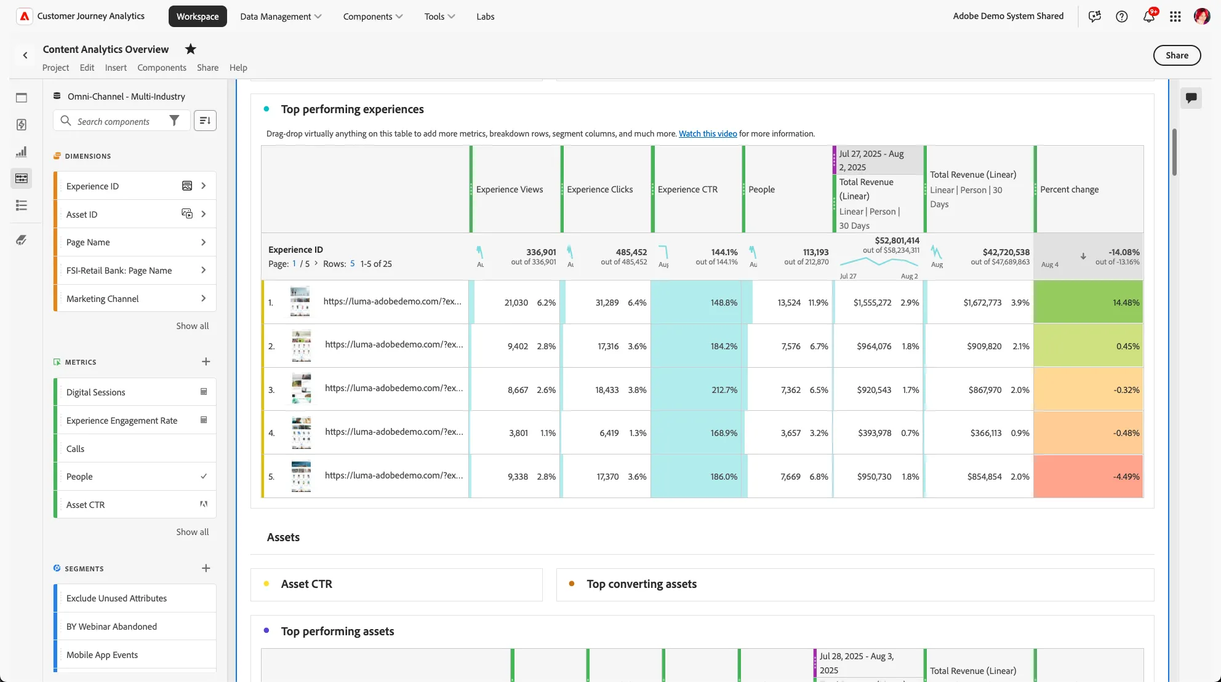
Task: Click thumbnail of row 1 experience
Action: pos(300,302)
